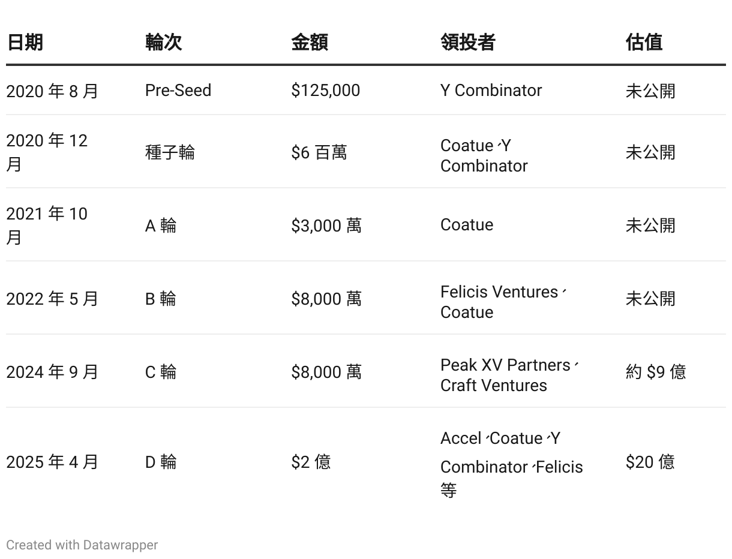This screenshot has height=559, width=732.
Task: Click the 估值 column header
Action: pos(643,43)
